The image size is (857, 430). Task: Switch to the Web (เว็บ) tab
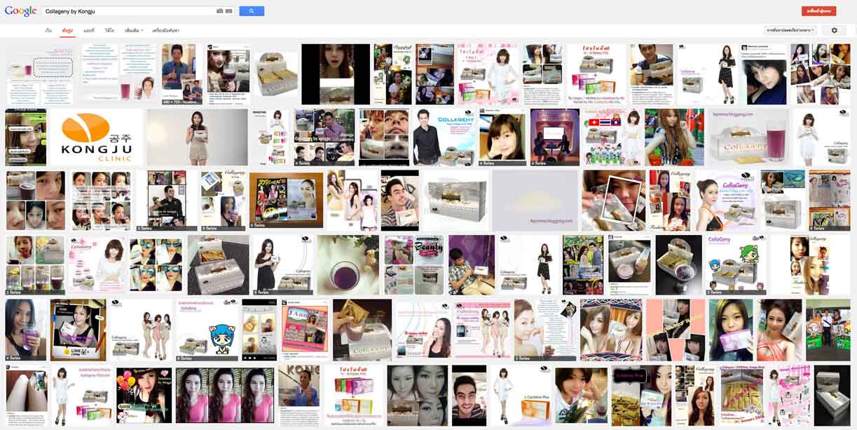[x=48, y=31]
